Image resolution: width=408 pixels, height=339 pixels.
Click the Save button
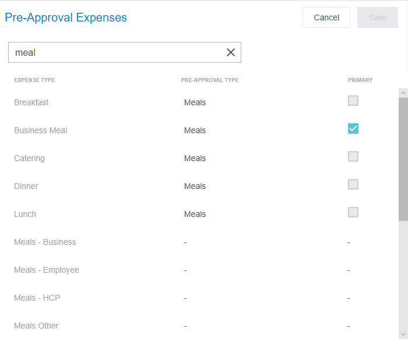[x=377, y=17]
